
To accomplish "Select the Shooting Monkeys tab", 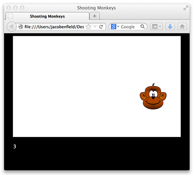I will 47,16.
